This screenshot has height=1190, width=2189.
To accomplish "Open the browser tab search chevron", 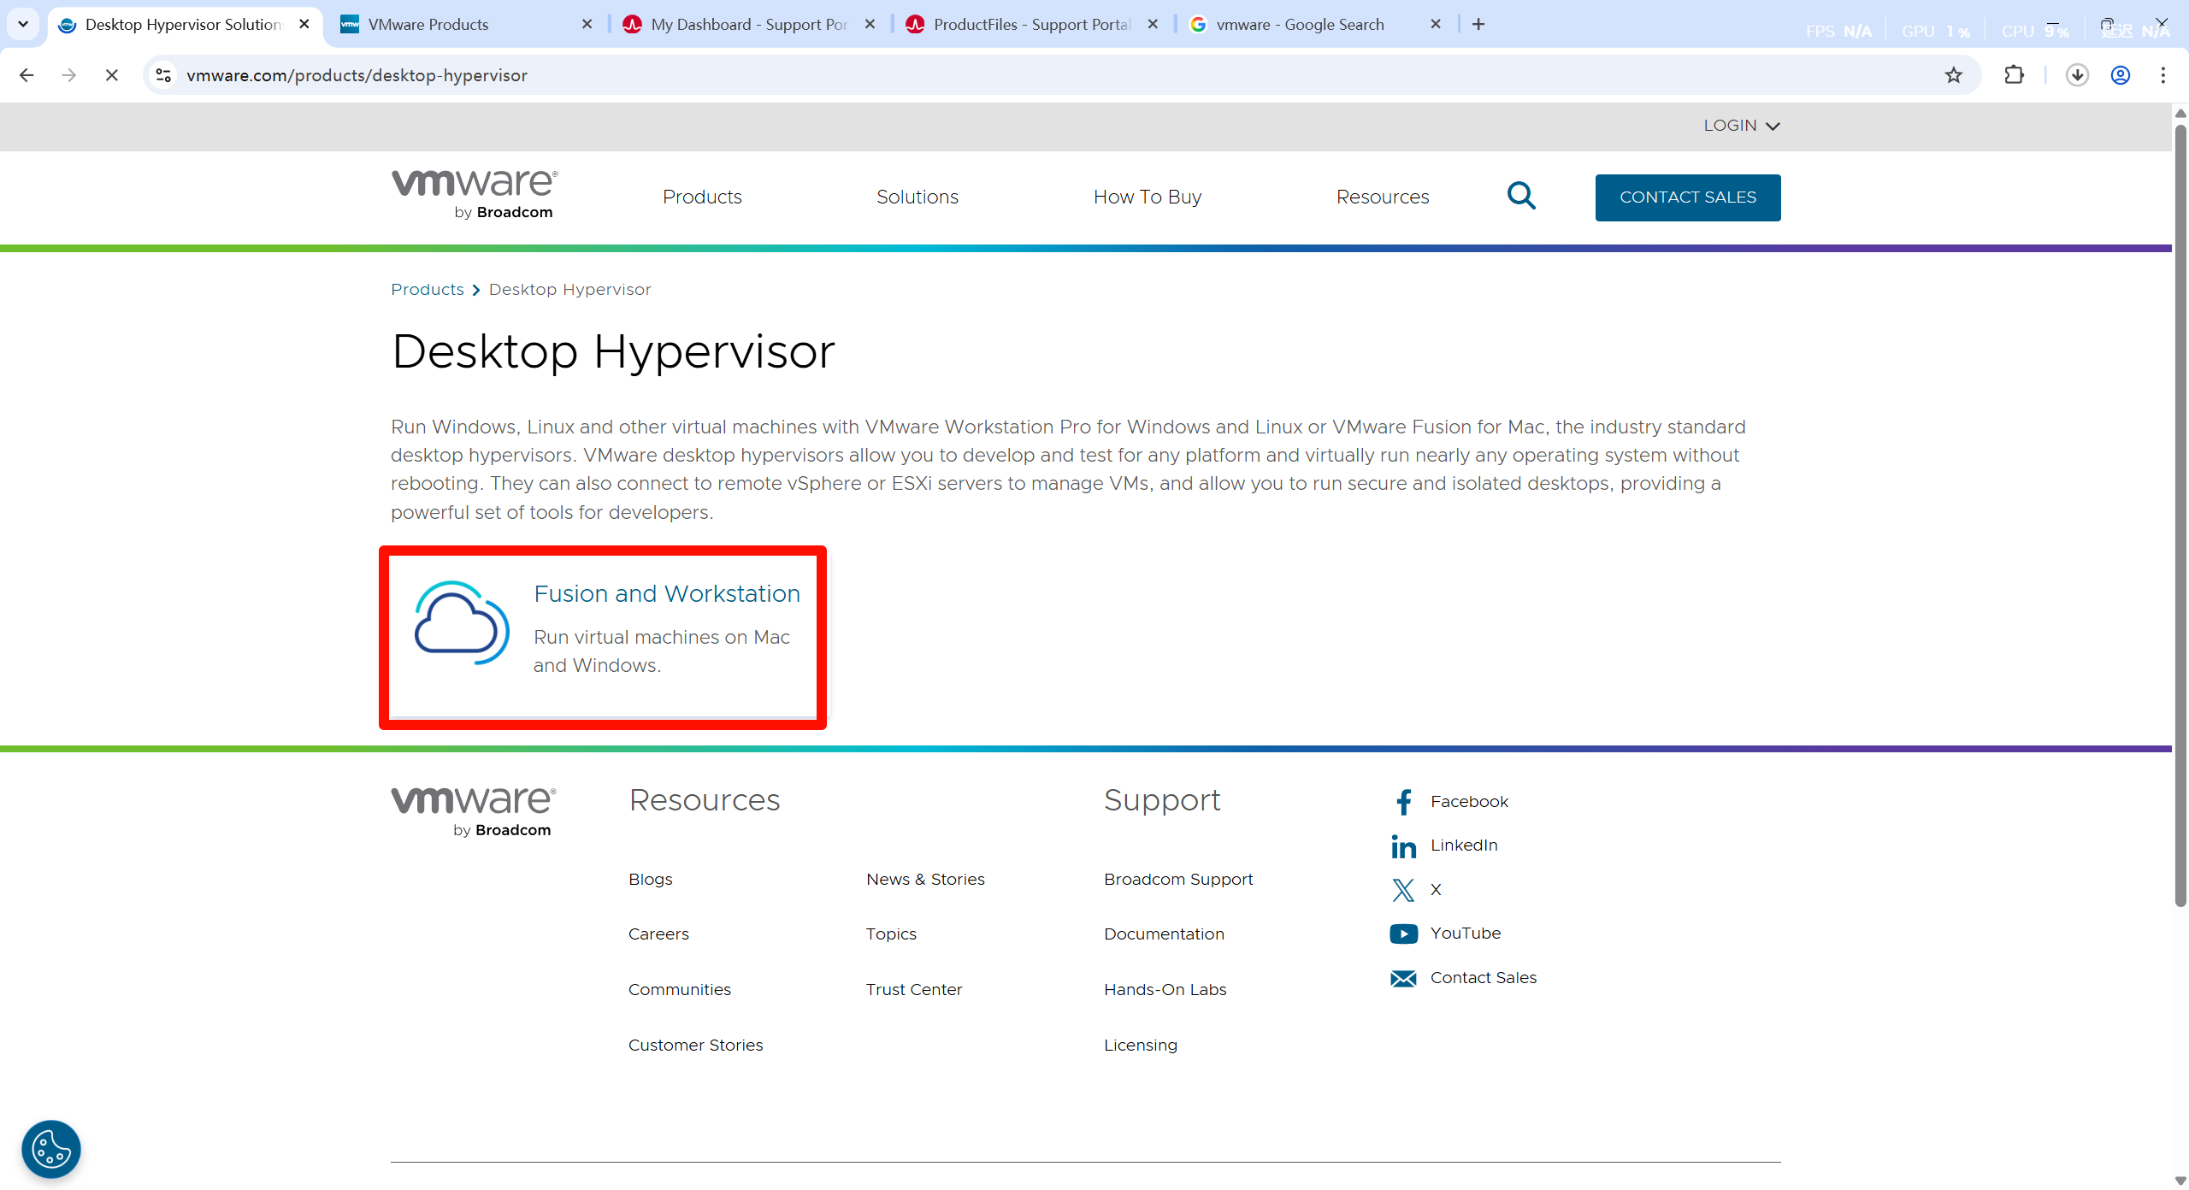I will (x=23, y=24).
